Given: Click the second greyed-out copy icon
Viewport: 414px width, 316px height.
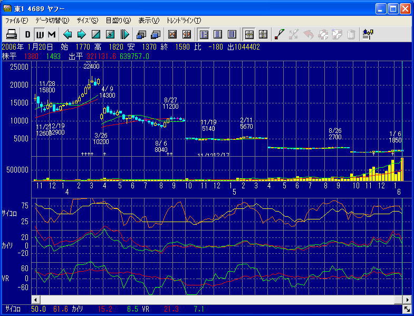Looking at the screenshot, I should click(x=337, y=34).
